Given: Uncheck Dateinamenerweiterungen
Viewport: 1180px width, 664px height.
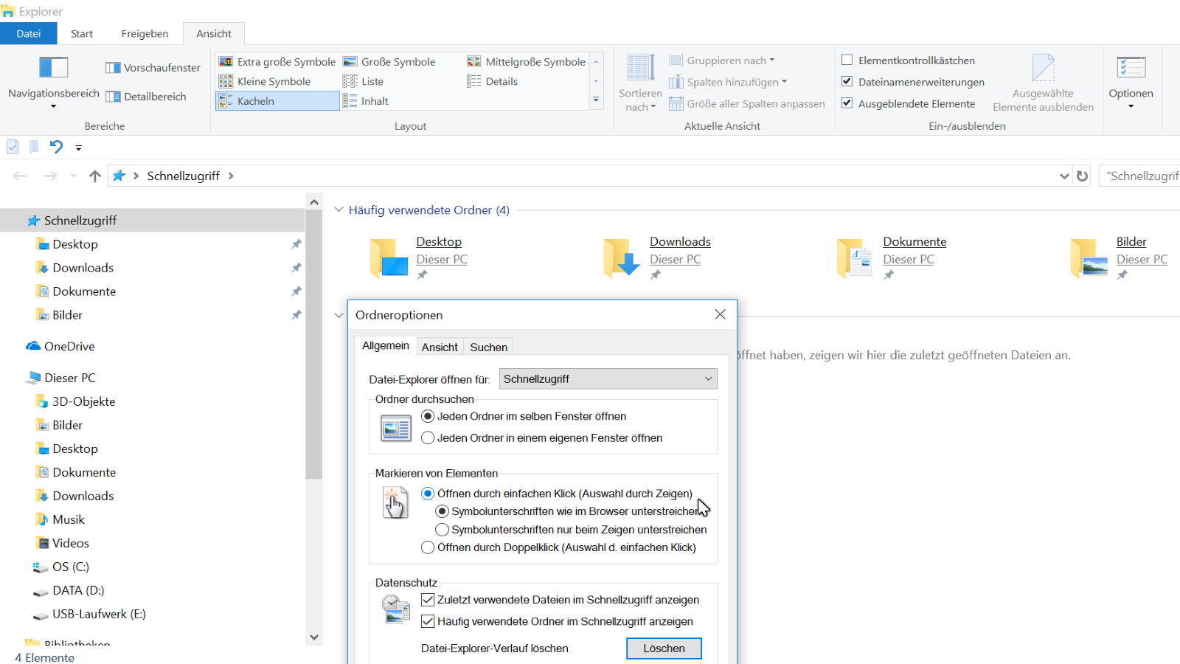Looking at the screenshot, I should (847, 81).
